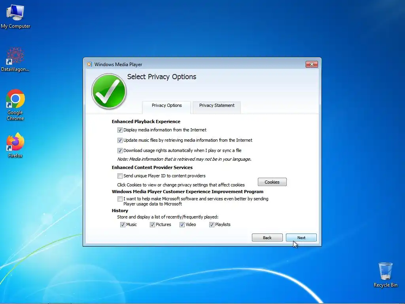Enable Send unique Player ID to content providers
Image resolution: width=405 pixels, height=304 pixels.
(x=120, y=176)
